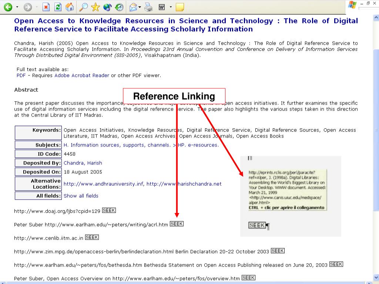Click the page title heading
379x284 pixels.
pos(186,25)
